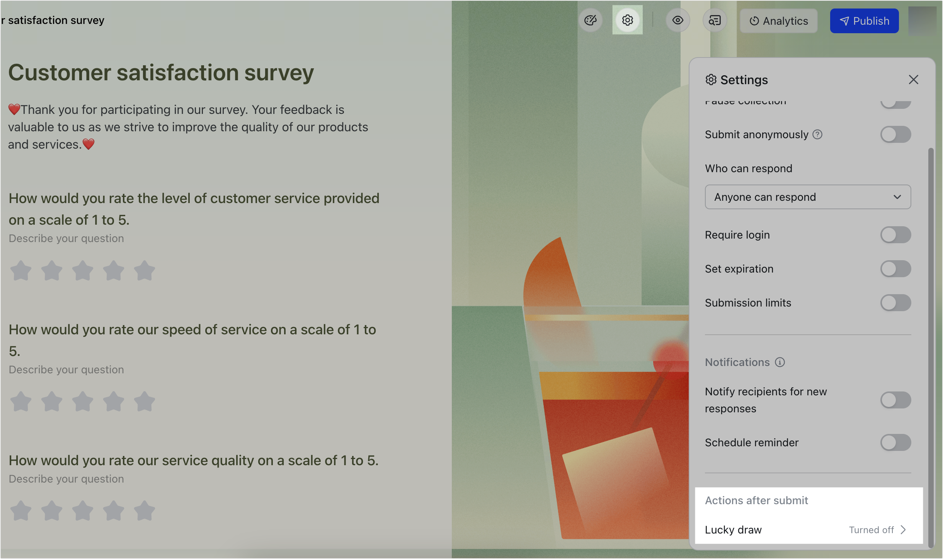Select fifth star of customer service rating
The height and width of the screenshot is (559, 943).
(145, 270)
